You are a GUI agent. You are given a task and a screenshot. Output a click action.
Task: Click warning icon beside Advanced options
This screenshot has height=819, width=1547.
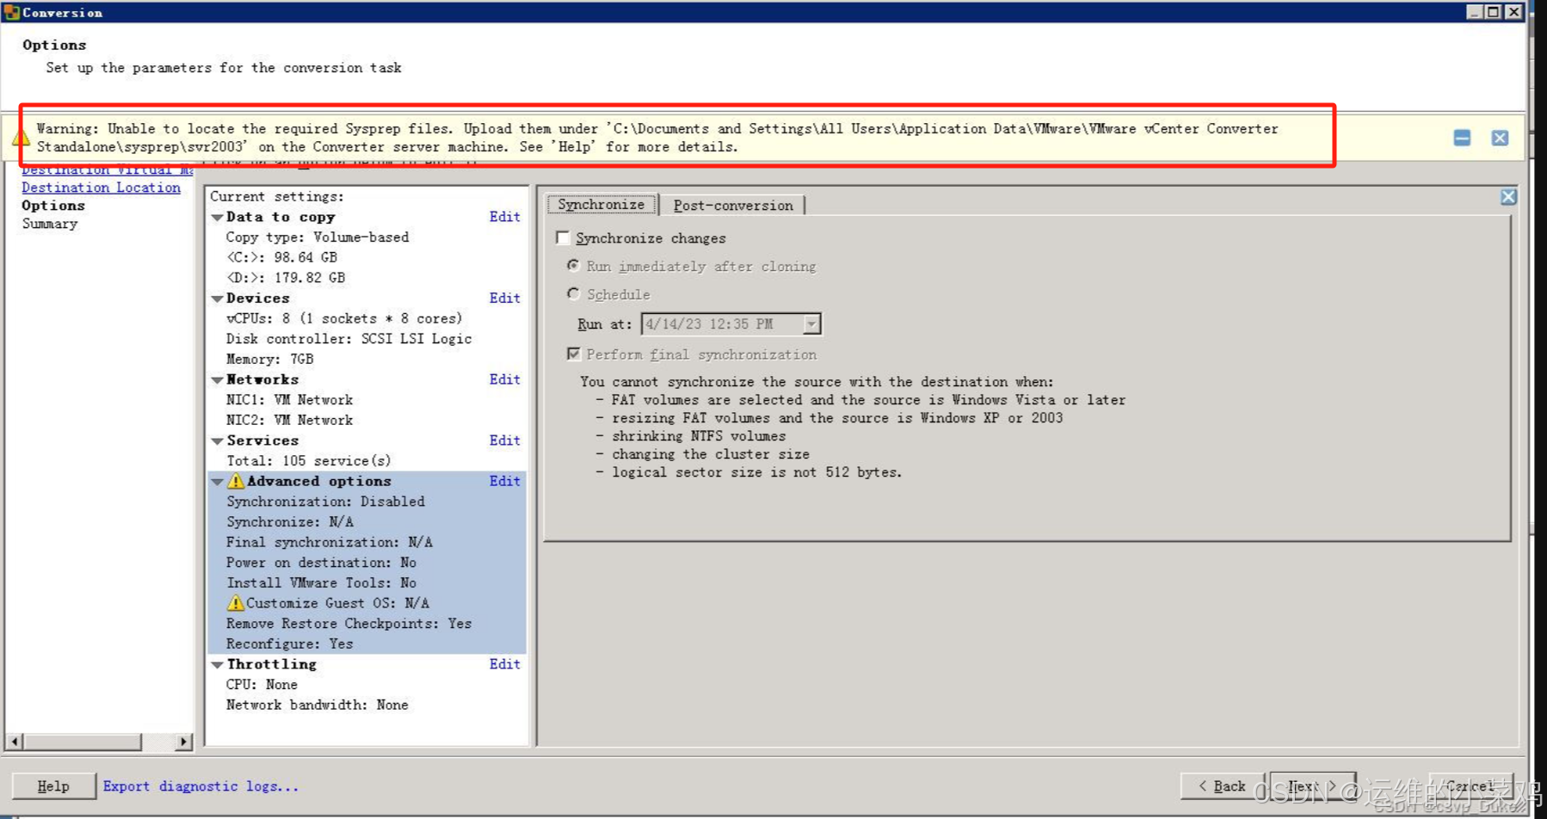(x=234, y=481)
